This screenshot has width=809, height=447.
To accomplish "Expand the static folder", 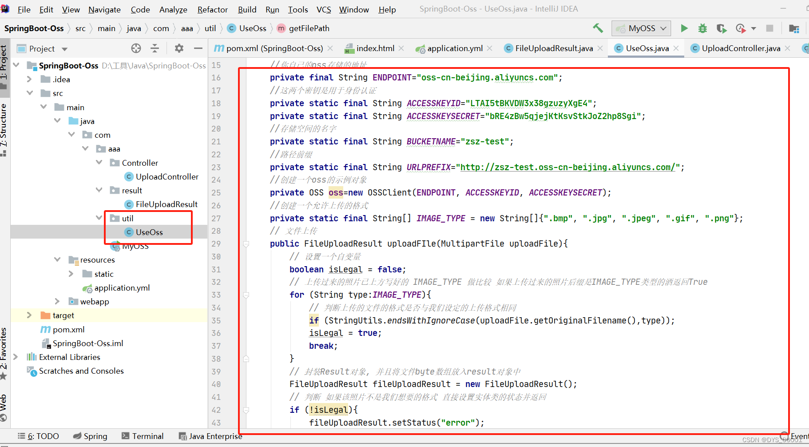I will point(71,274).
